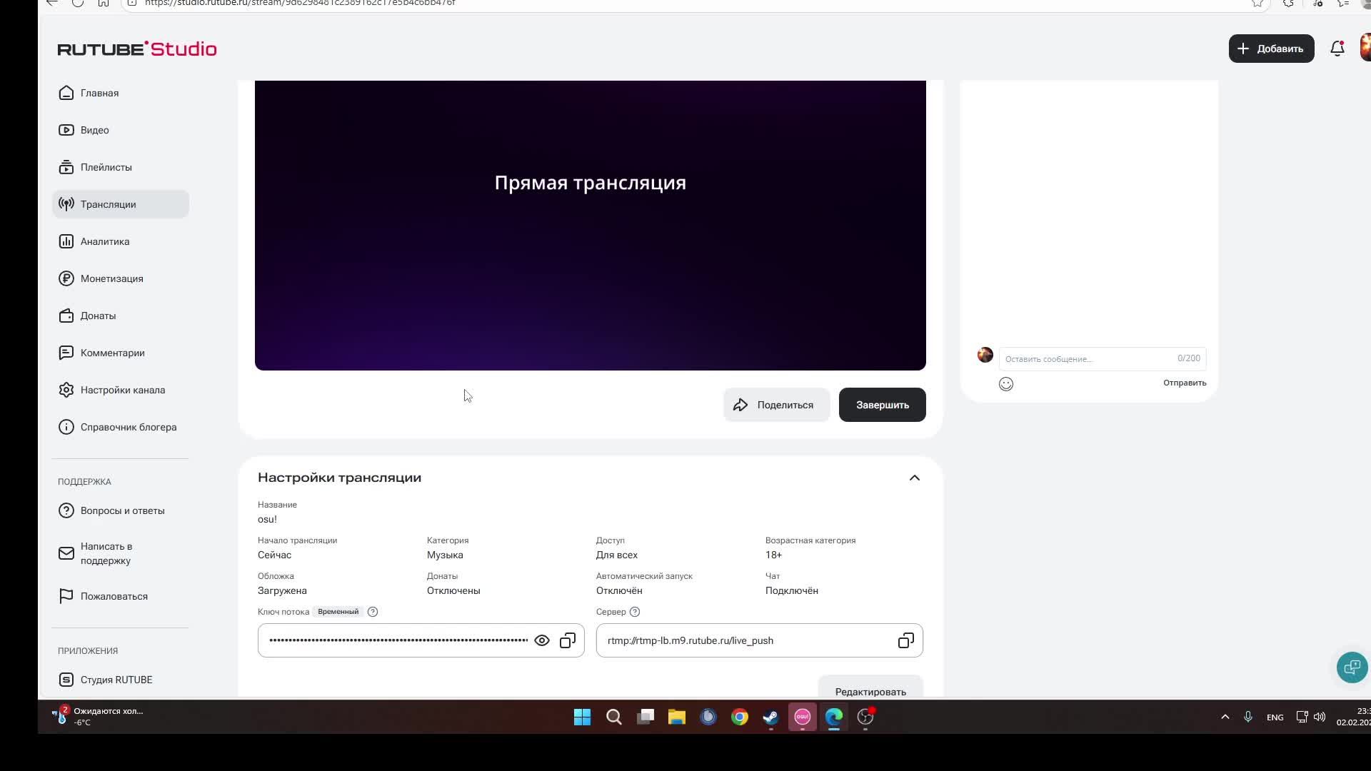
Task: Open the notifications bell
Action: [1337, 49]
